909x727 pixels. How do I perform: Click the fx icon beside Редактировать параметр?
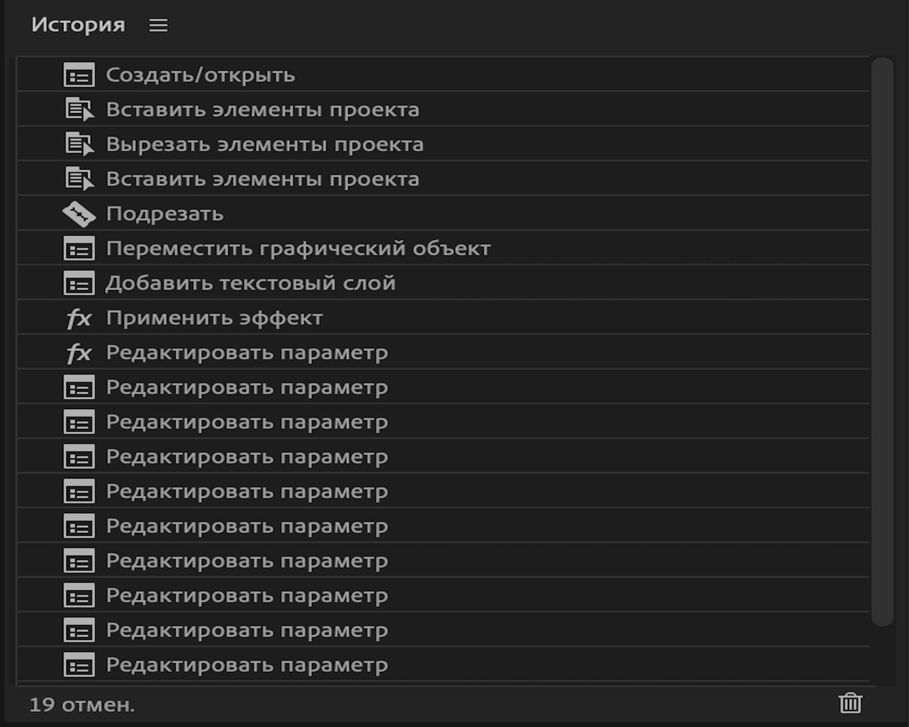coord(79,352)
